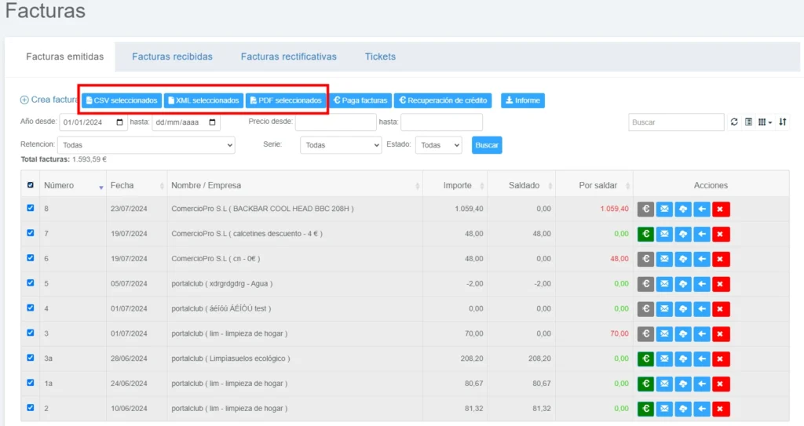Click the Crea factura link
804x426 pixels.
point(49,100)
